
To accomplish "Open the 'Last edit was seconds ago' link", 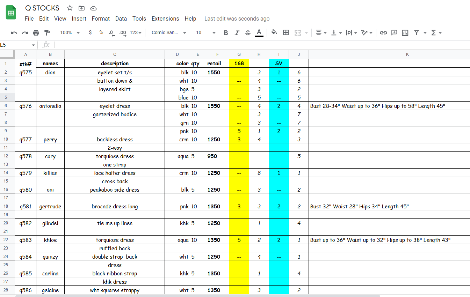I will click(237, 19).
